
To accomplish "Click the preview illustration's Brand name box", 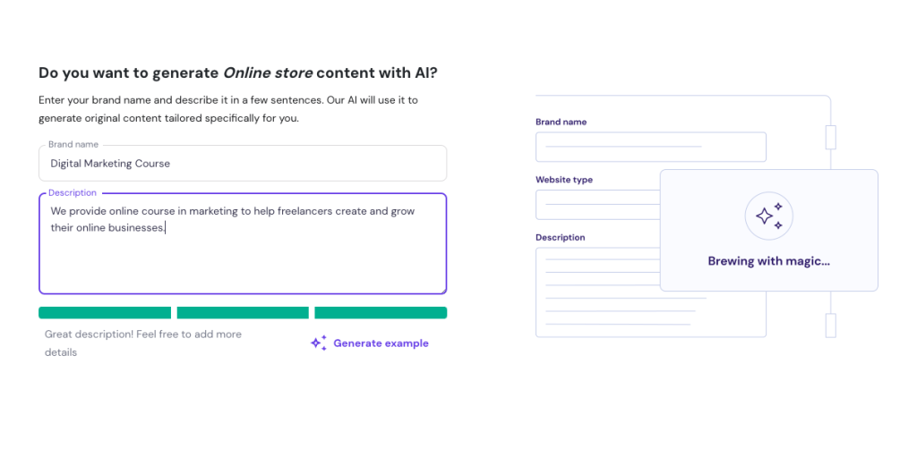I will pyautogui.click(x=650, y=147).
